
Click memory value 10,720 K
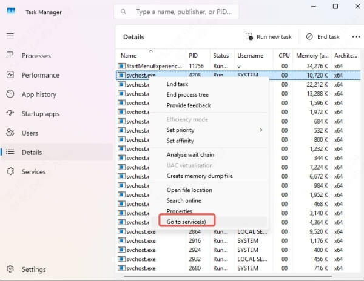(x=317, y=75)
